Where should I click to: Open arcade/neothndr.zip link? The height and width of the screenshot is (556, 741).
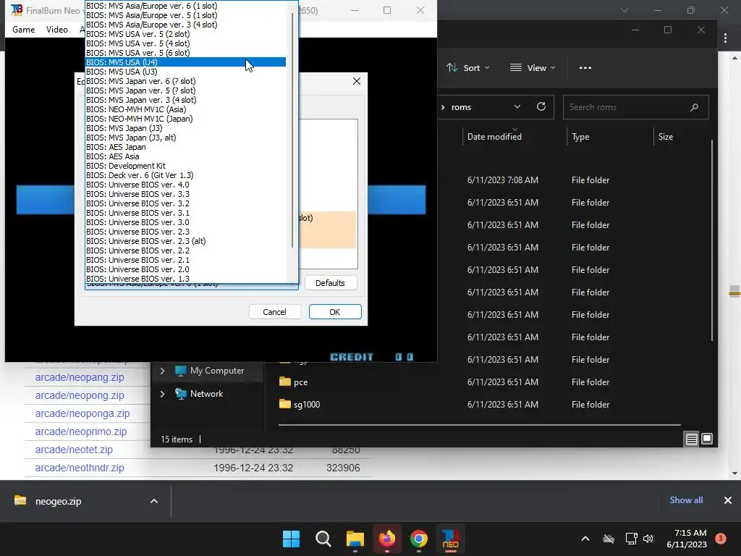click(x=80, y=468)
